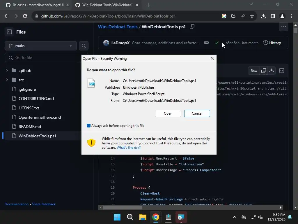The image size is (298, 224).
Task: Select WinDebloatTools.ps1 in file tree
Action: (x=37, y=136)
